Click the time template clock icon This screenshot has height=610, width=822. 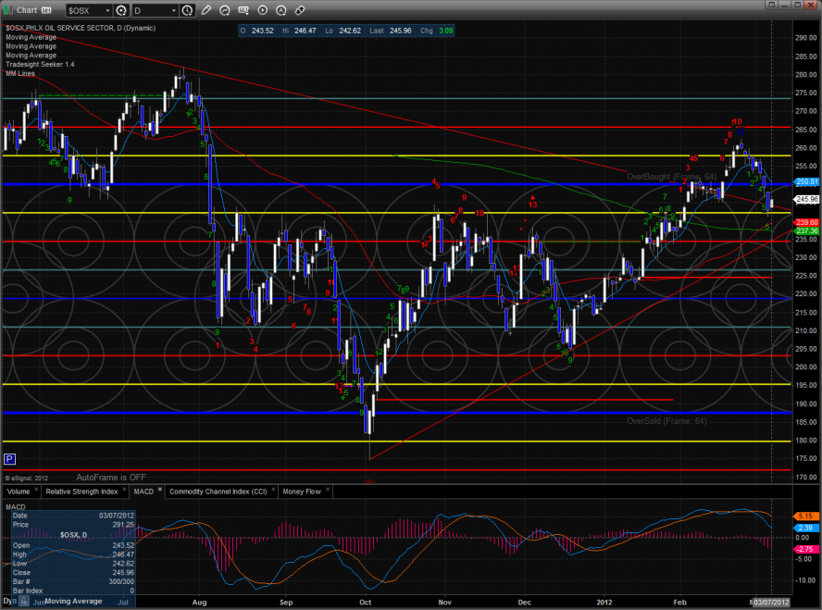pos(188,10)
